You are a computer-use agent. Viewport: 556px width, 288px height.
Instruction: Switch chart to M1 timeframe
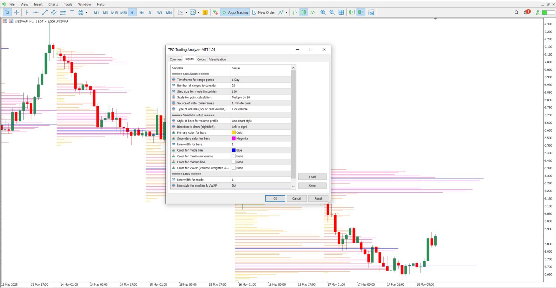click(96, 12)
